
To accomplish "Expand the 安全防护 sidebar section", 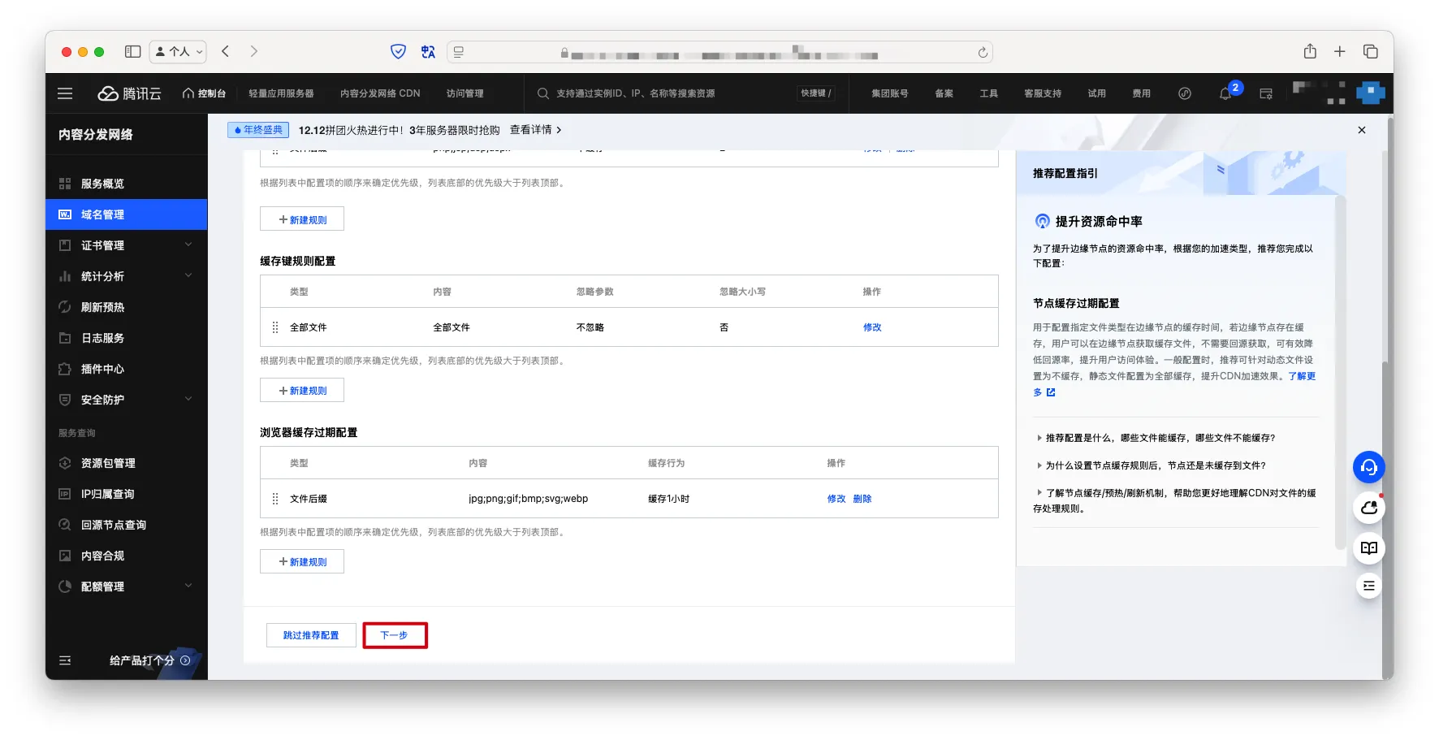I will [126, 400].
